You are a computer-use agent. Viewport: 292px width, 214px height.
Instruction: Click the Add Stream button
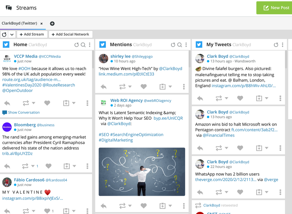click(32, 34)
